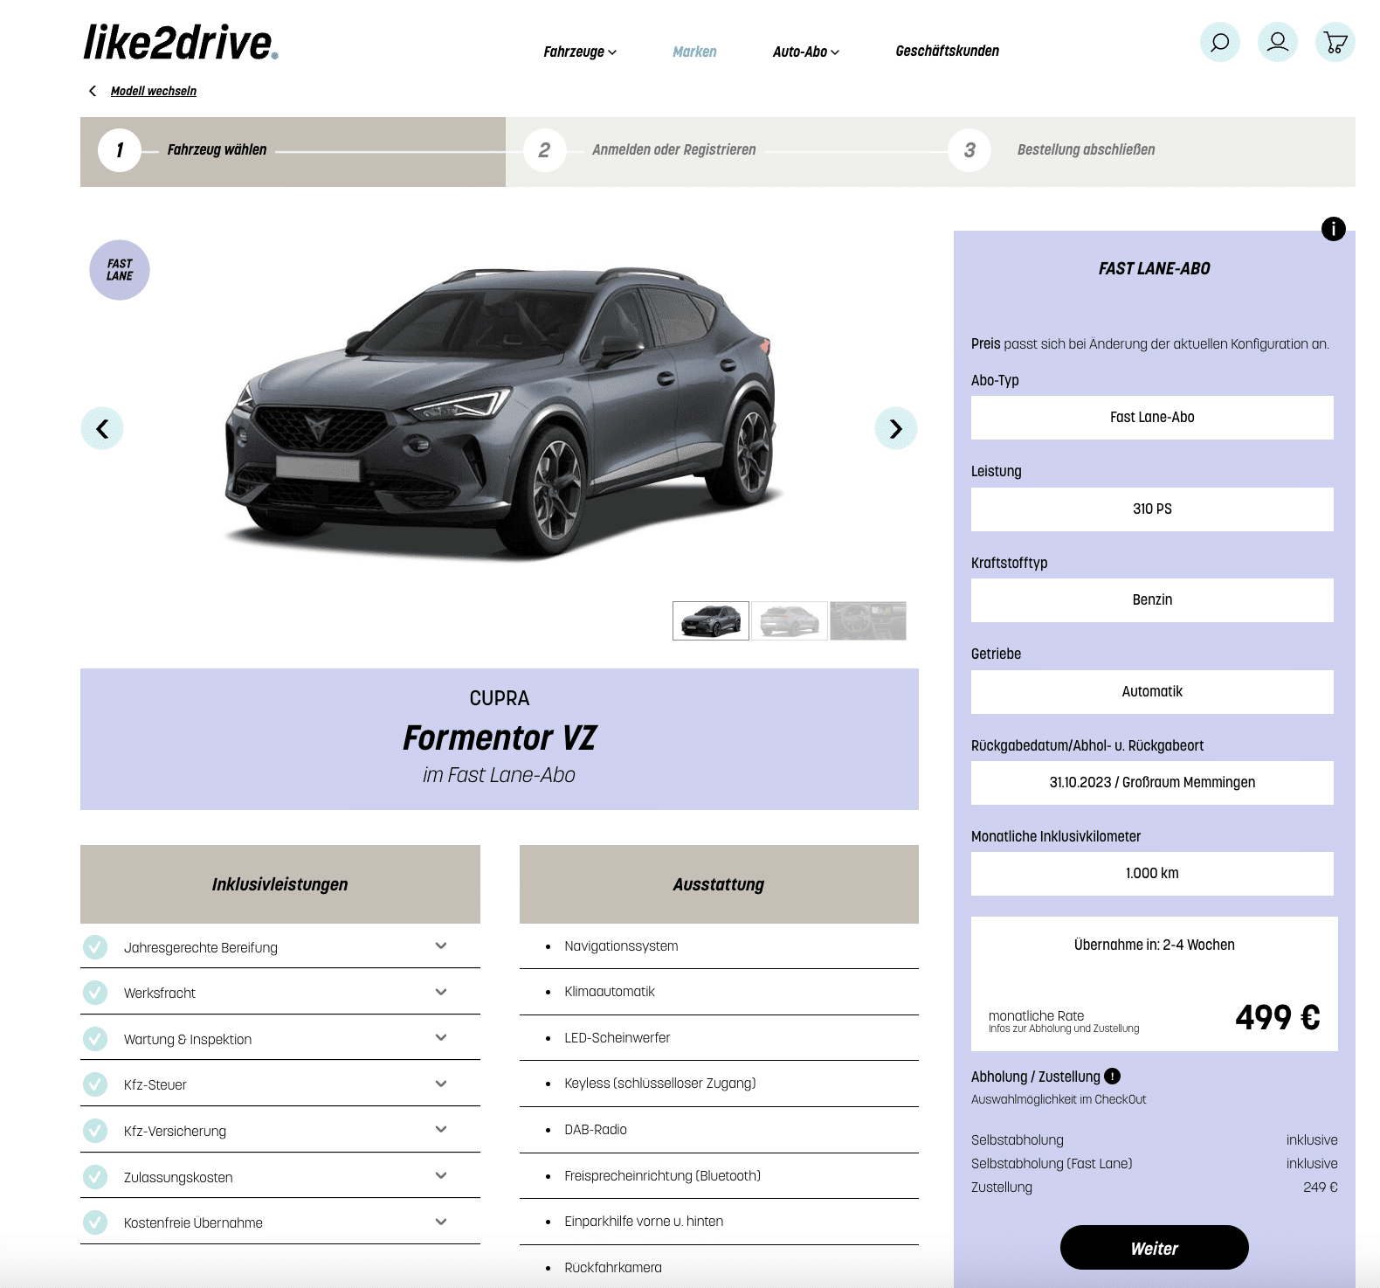Open the Getriebe Automatik selector

1152,692
